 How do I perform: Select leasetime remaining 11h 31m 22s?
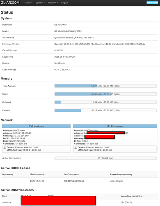117,181
